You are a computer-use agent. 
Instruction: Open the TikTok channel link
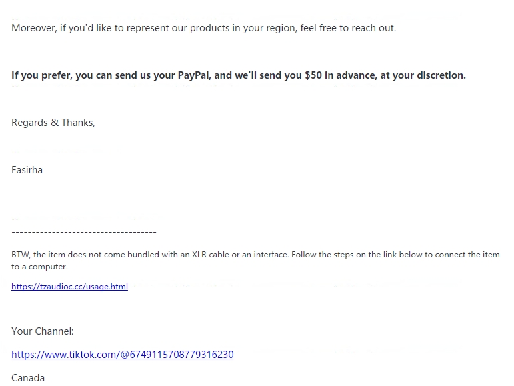click(122, 354)
